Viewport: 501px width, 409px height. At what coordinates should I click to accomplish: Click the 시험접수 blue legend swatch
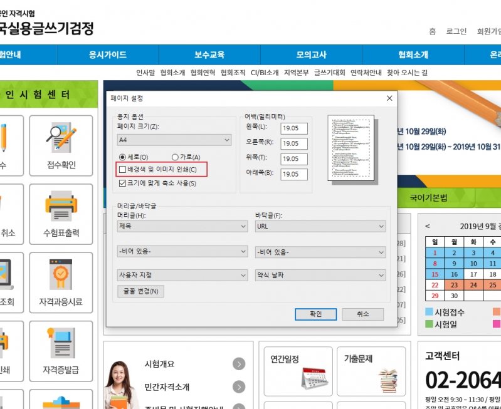point(429,312)
